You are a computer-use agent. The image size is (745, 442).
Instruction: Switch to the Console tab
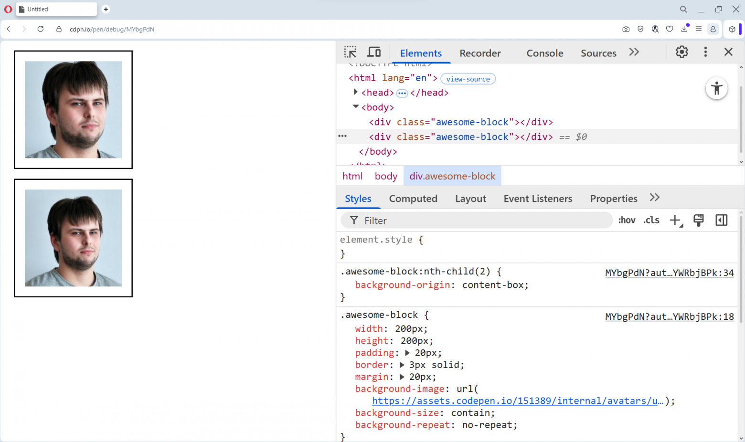(545, 53)
